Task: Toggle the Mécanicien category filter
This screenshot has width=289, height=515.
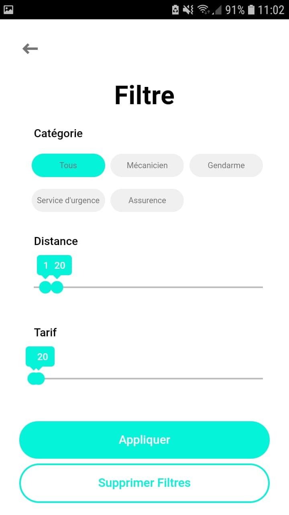Action: click(147, 165)
